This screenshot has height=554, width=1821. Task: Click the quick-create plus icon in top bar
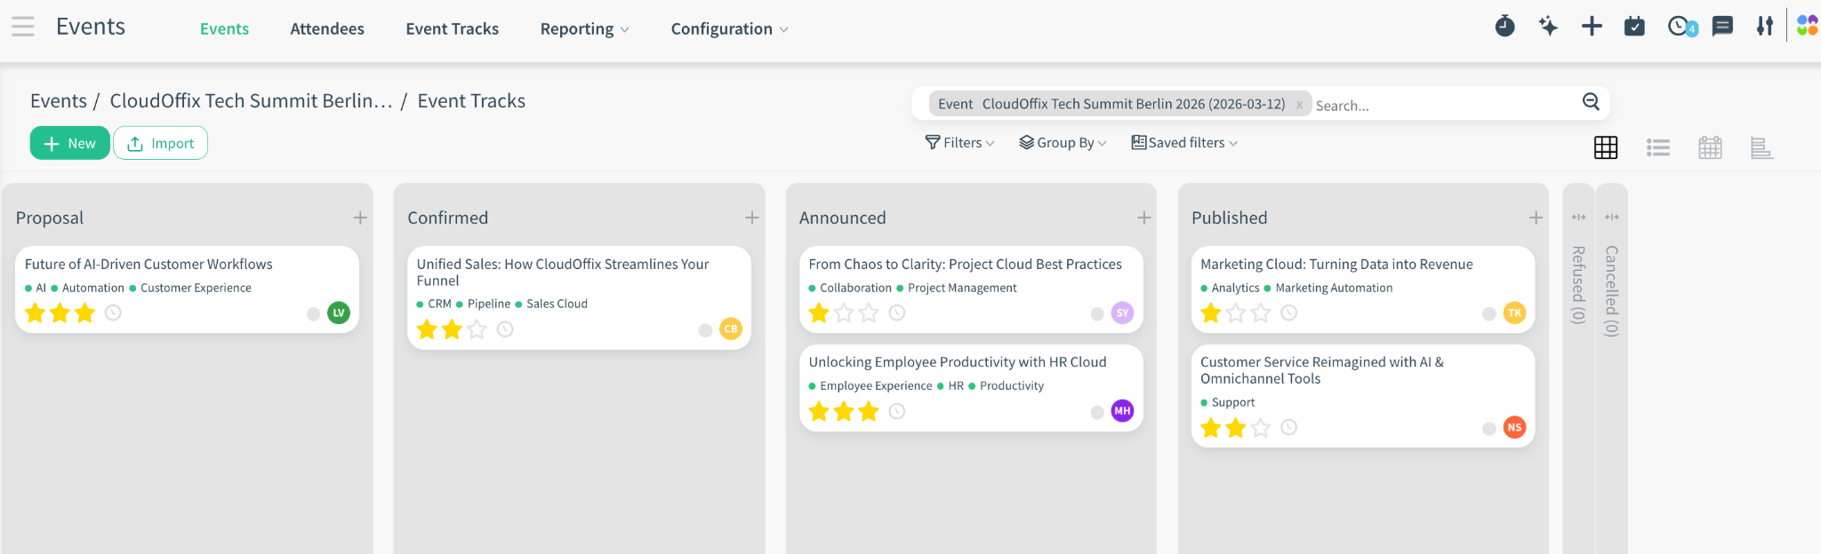coord(1592,26)
